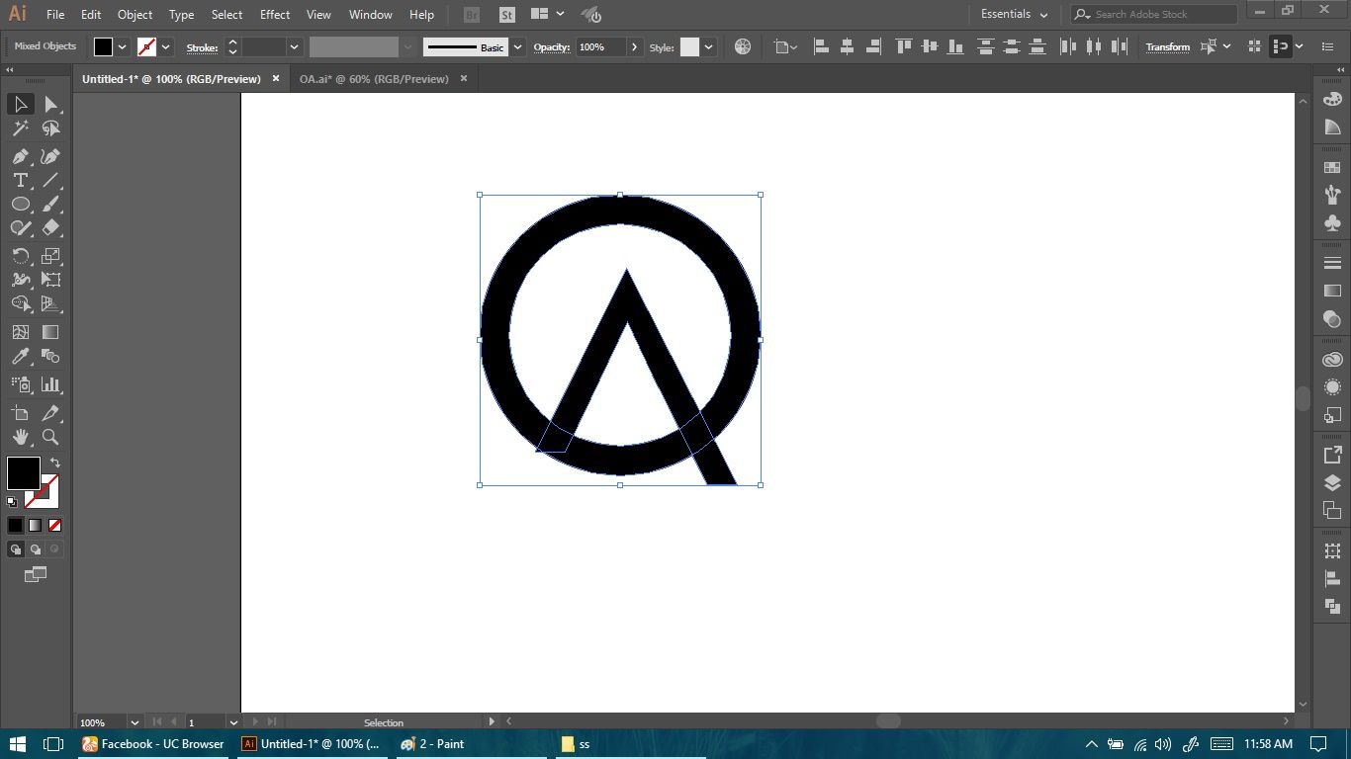Open the brush definition Basic dropdown
This screenshot has height=759, width=1351.
point(517,46)
